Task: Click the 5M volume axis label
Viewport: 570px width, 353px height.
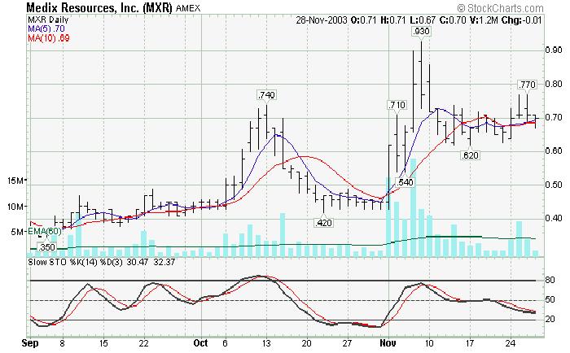Action: pyautogui.click(x=17, y=232)
